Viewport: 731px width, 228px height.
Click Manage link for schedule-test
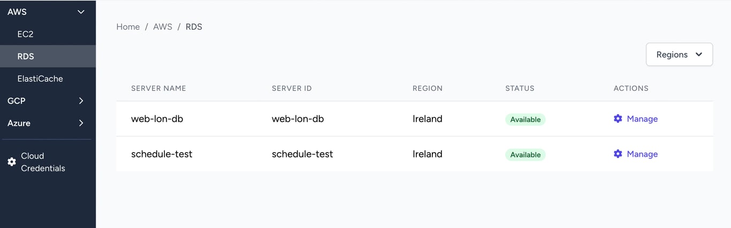[642, 154]
